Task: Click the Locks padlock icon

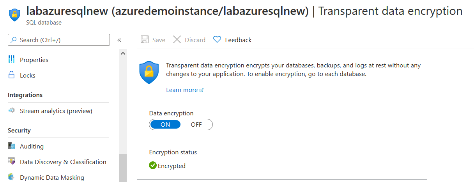Action: pos(11,75)
